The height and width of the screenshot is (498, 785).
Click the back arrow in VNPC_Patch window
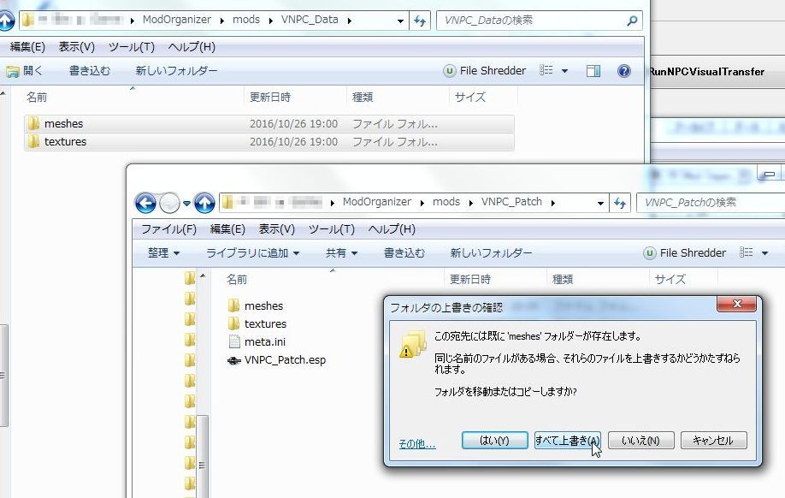(x=145, y=203)
